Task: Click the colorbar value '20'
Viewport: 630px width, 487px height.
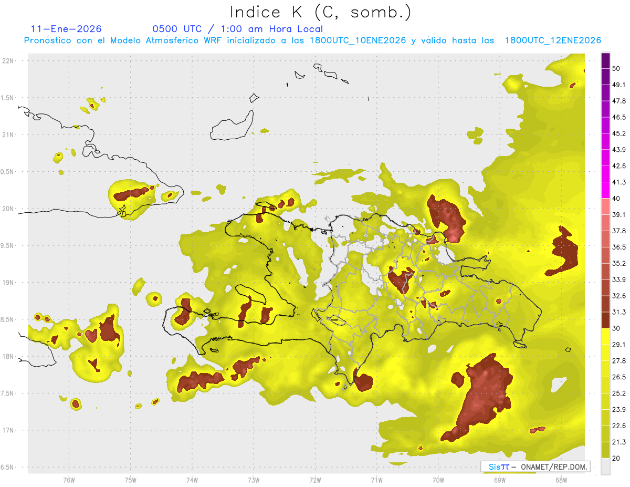Action: [616, 458]
